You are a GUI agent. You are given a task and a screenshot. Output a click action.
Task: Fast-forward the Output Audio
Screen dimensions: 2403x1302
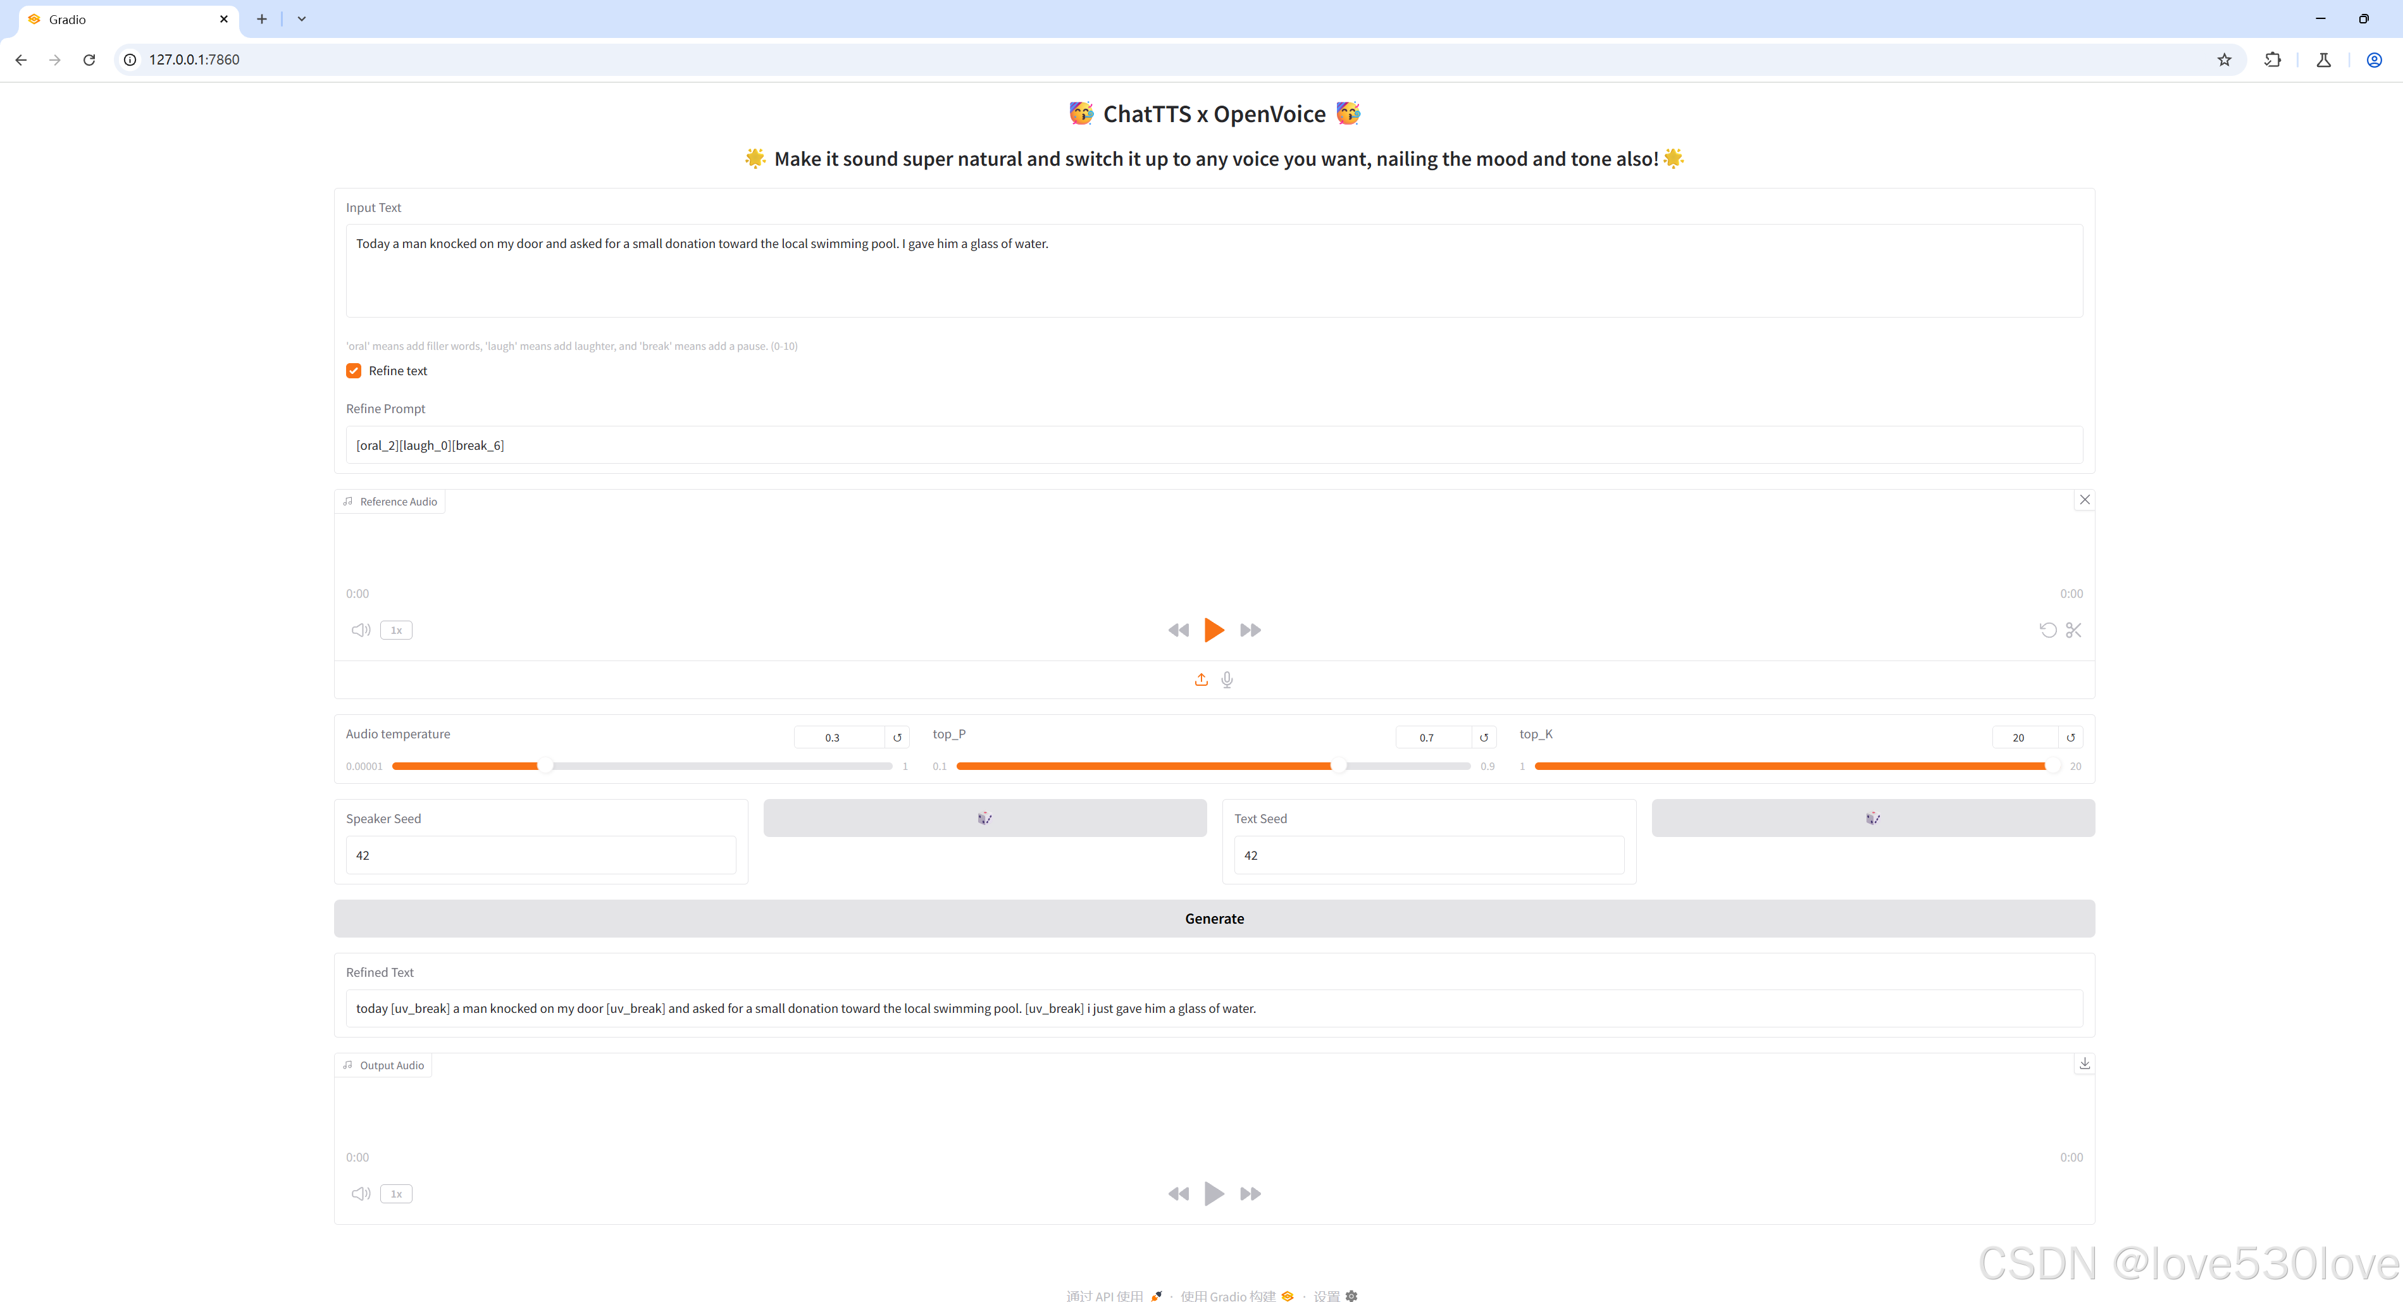[1250, 1193]
